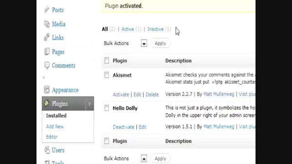Open the Add New plugin page

[55, 127]
